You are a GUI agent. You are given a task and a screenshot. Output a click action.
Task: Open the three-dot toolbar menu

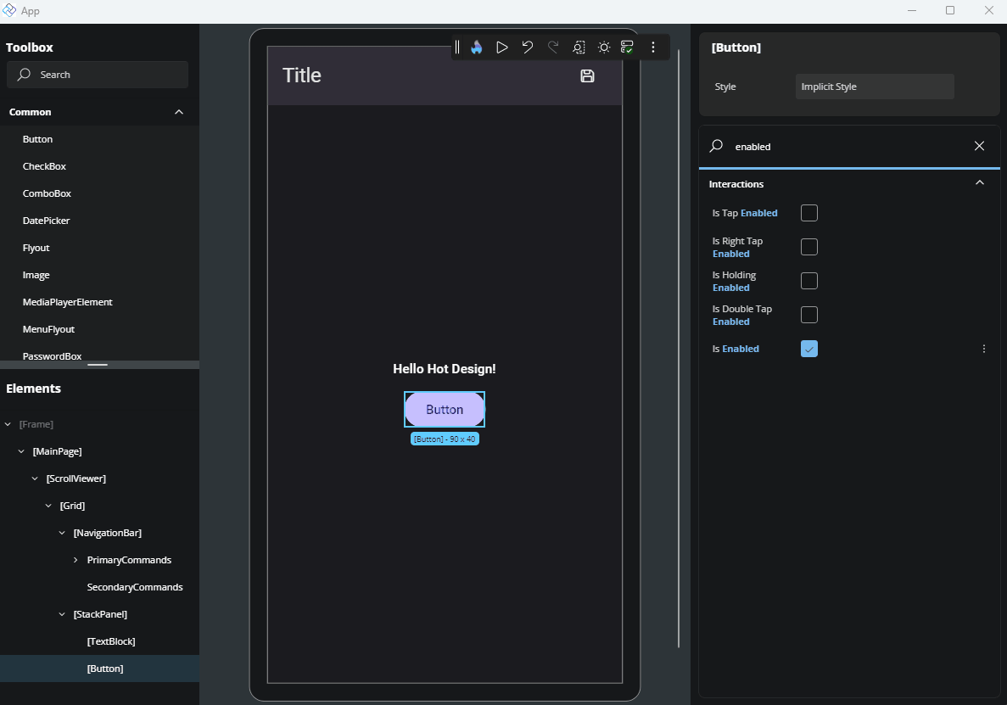(x=652, y=47)
